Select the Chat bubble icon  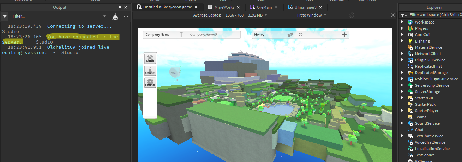(x=410, y=130)
